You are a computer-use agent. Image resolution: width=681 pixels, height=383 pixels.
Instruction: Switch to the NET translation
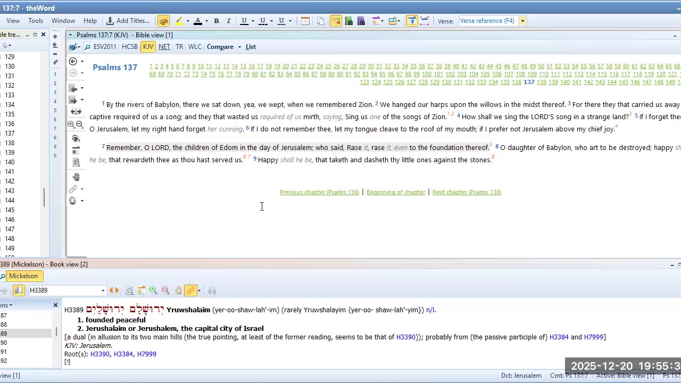point(164,47)
